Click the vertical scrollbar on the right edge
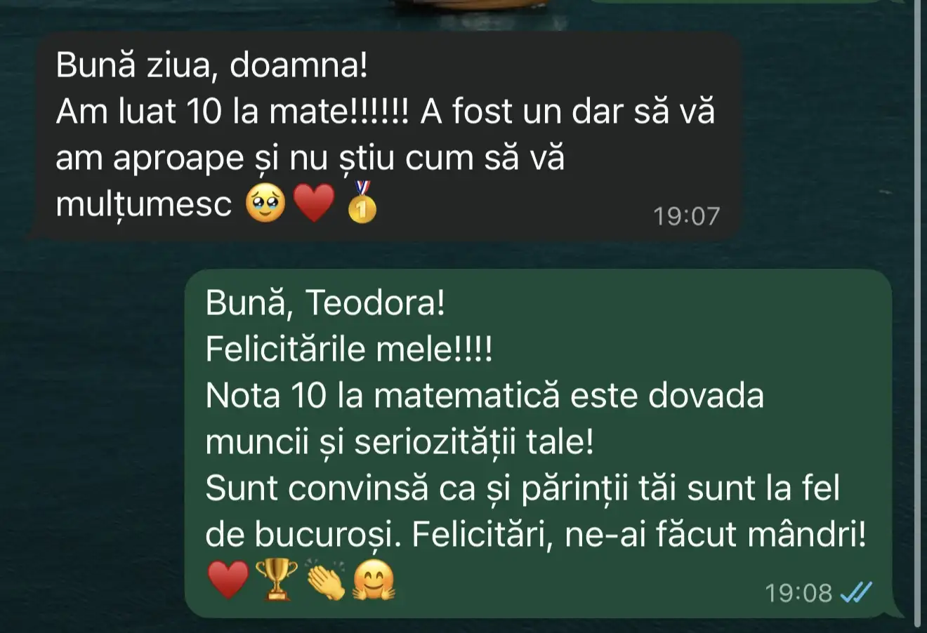This screenshot has width=927, height=633. click(x=918, y=316)
